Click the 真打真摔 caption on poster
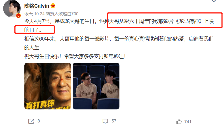The image size is (223, 127). coord(40,104)
